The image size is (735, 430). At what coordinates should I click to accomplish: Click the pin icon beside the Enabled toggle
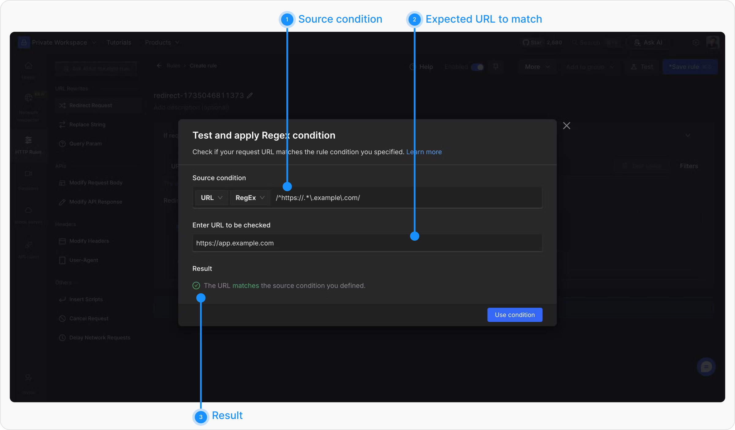tap(496, 67)
